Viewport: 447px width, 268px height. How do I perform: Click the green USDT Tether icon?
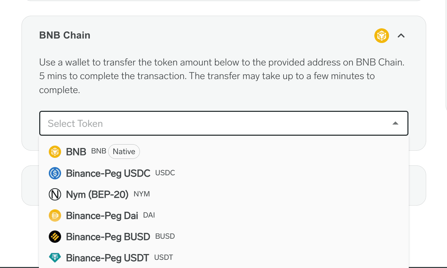pos(55,258)
